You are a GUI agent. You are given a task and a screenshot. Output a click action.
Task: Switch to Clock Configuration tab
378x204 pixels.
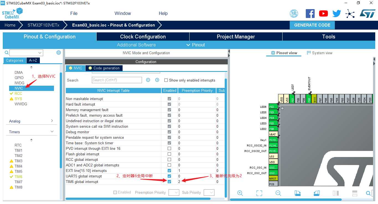coord(143,36)
